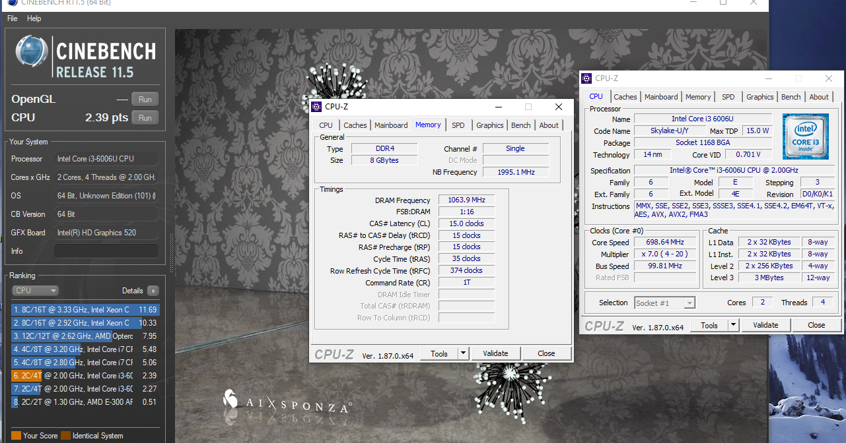The height and width of the screenshot is (443, 846).
Task: Click the Your Score orange legend swatch
Action: pyautogui.click(x=16, y=436)
